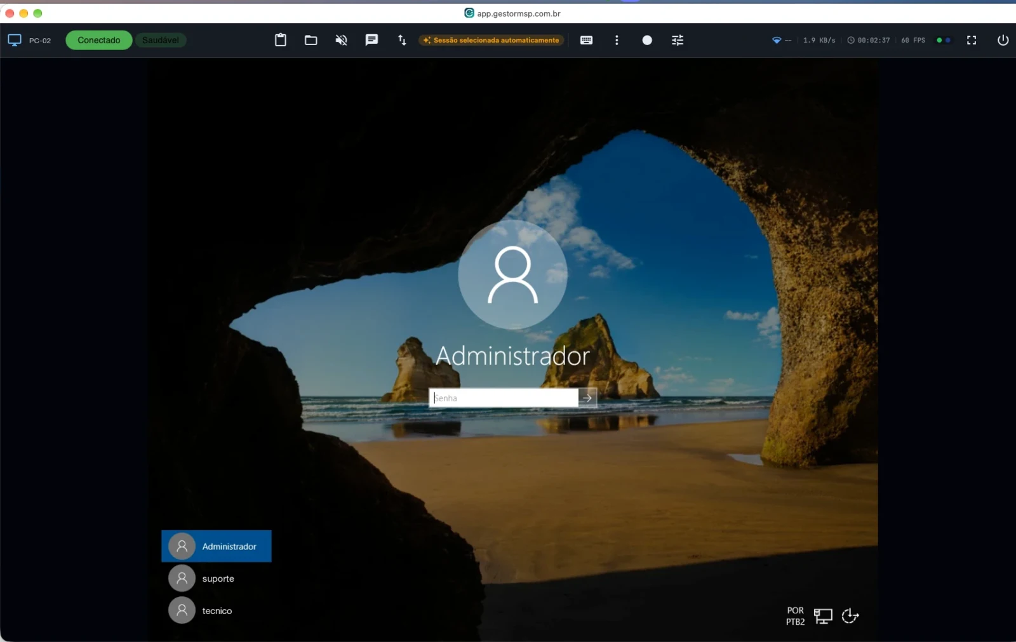Click the green zoom window button
Screen dimensions: 1016x642
pos(37,13)
